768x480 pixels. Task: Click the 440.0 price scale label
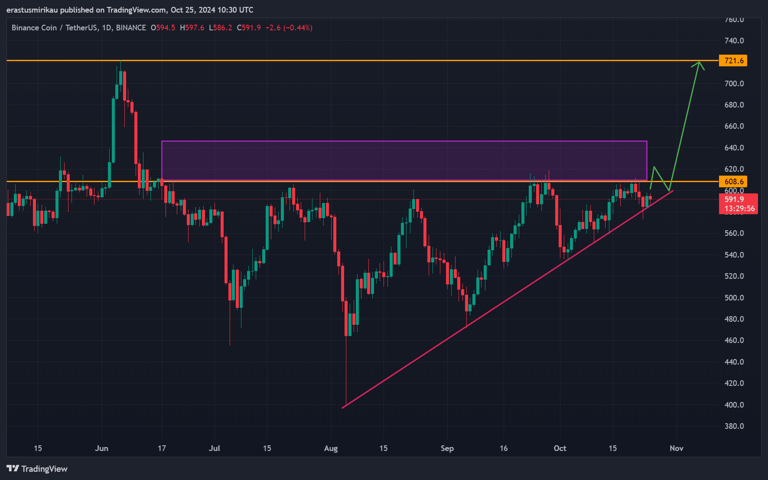pyautogui.click(x=734, y=362)
